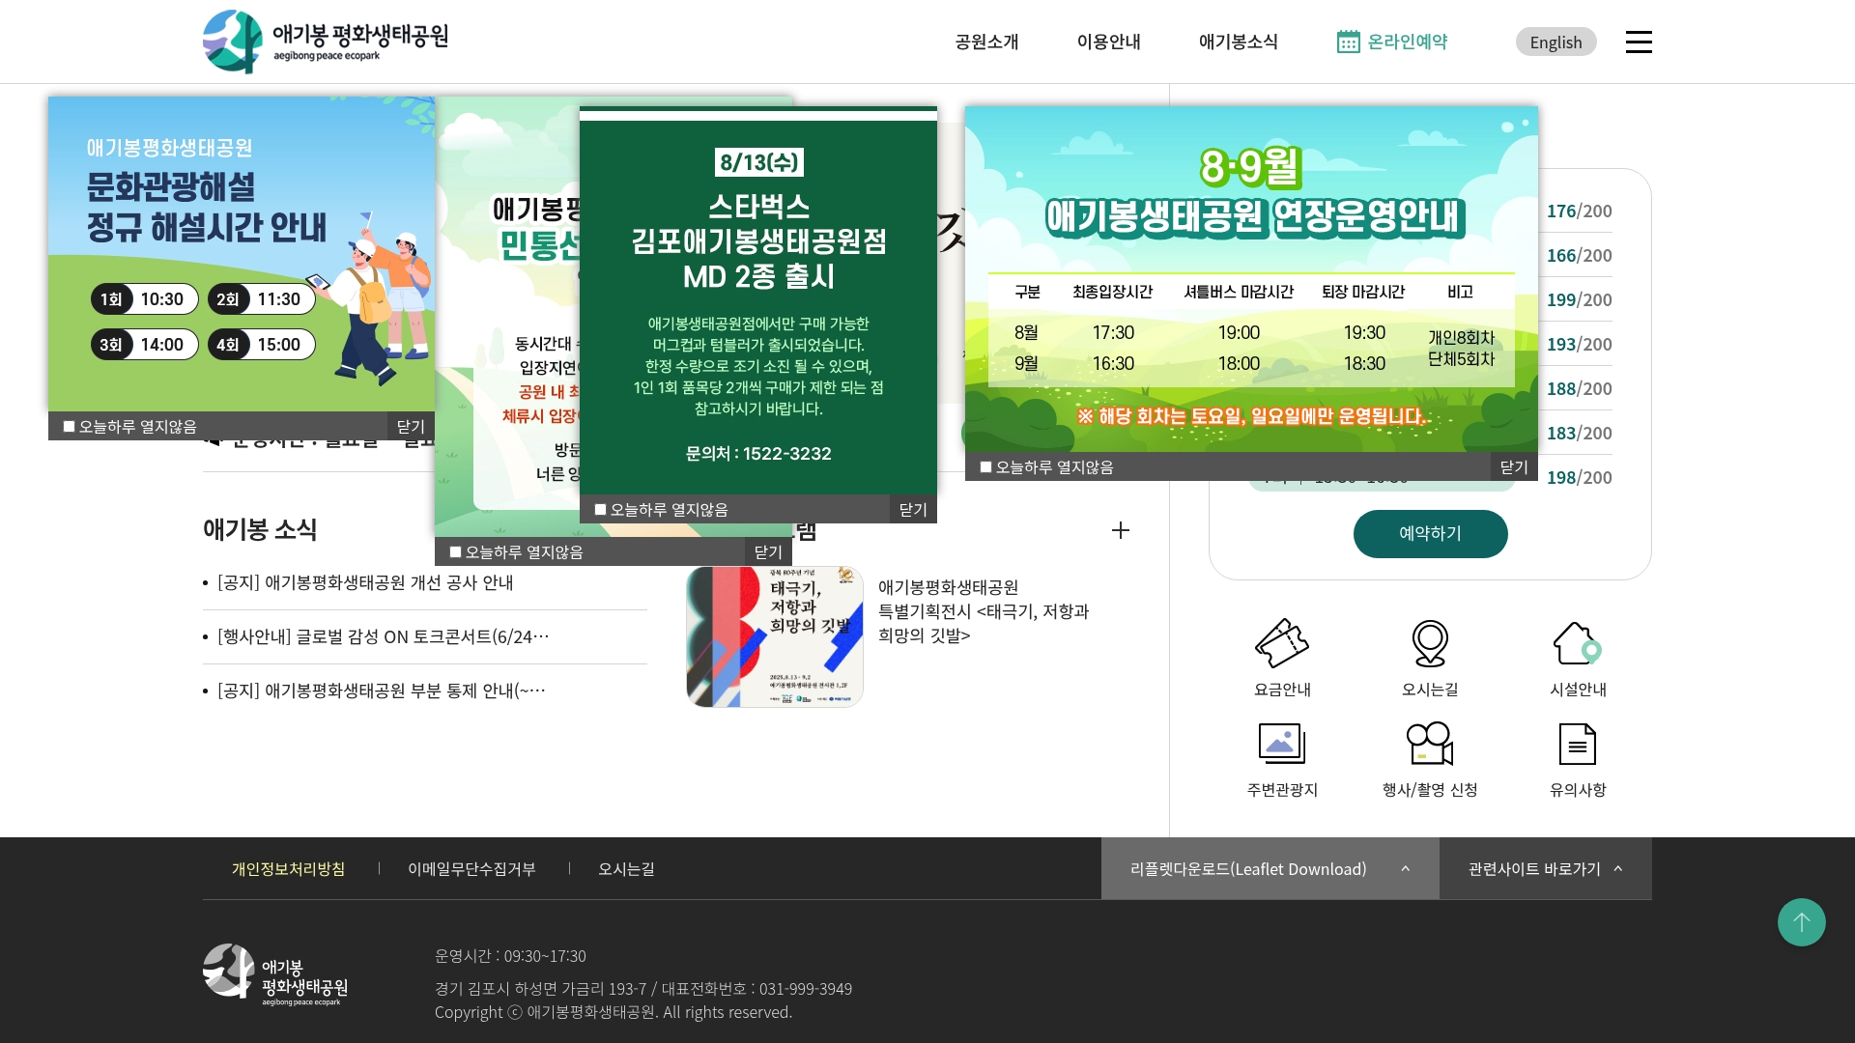This screenshot has width=1855, height=1043.
Task: Select reservation slot showing 176/200
Action: [x=1579, y=211]
